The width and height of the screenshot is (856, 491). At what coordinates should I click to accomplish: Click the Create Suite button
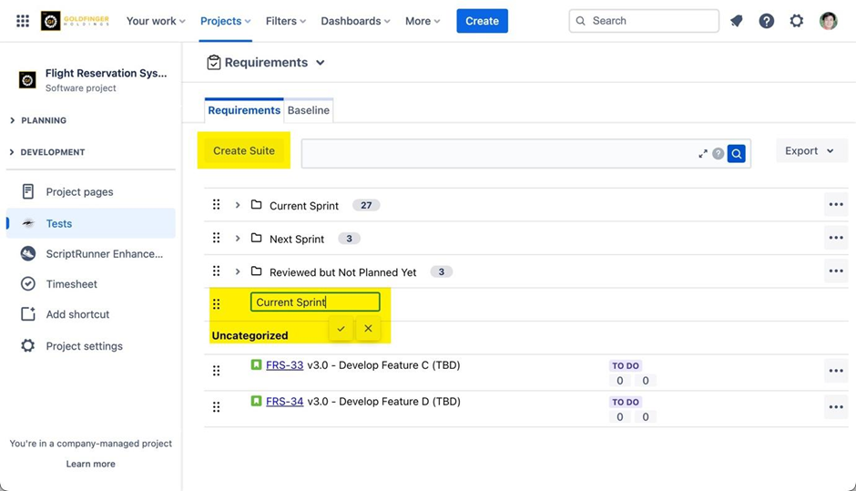click(243, 150)
